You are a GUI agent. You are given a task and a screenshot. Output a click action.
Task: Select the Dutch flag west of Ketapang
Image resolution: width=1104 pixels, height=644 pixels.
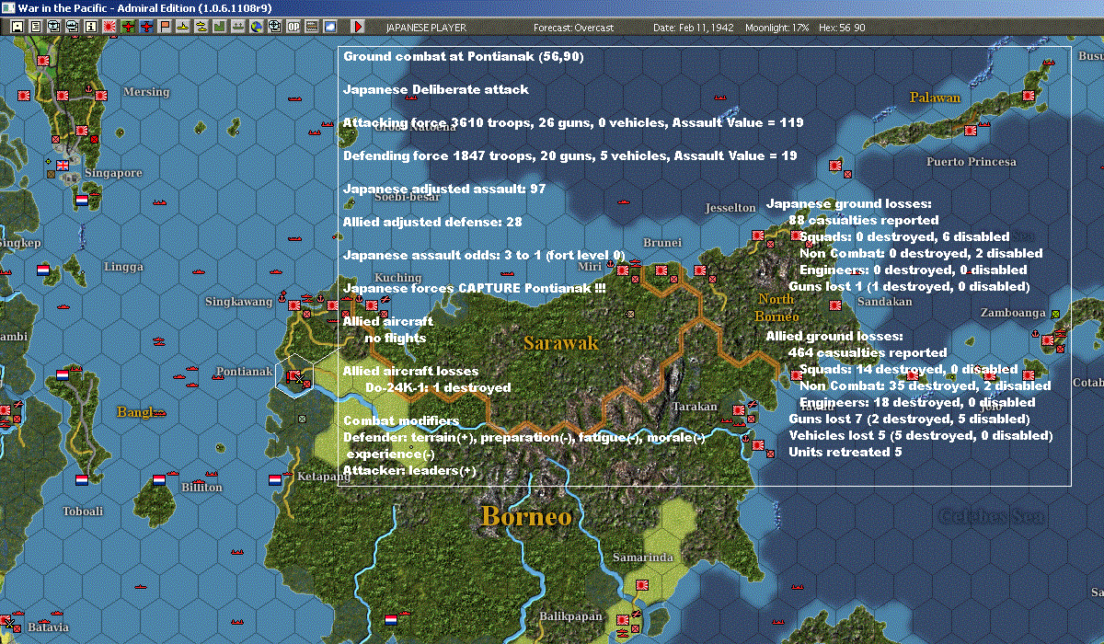click(x=274, y=479)
